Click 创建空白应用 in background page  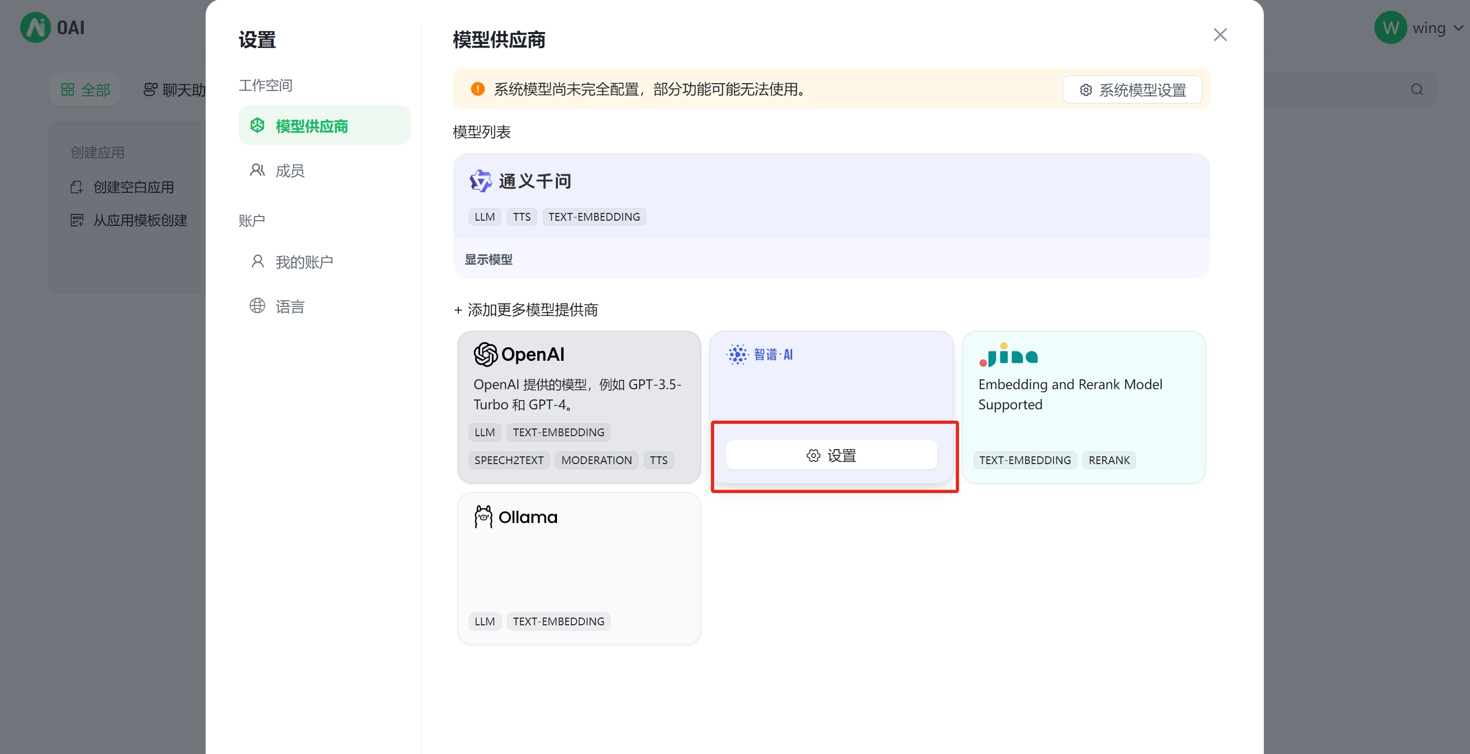coord(133,187)
